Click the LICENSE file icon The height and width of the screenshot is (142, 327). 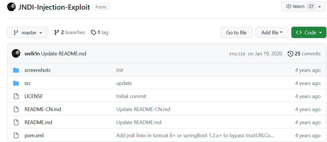coord(16,96)
